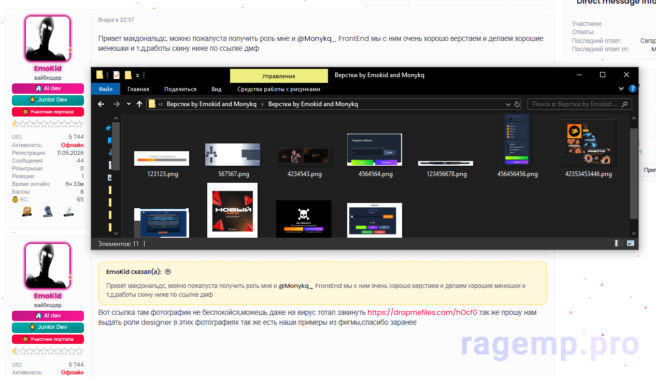This screenshot has height=377, width=656.
Task: Open the recent locations dropdown
Action: click(x=129, y=105)
